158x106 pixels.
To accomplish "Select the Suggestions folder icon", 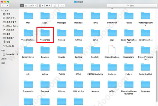I will 129,50.
